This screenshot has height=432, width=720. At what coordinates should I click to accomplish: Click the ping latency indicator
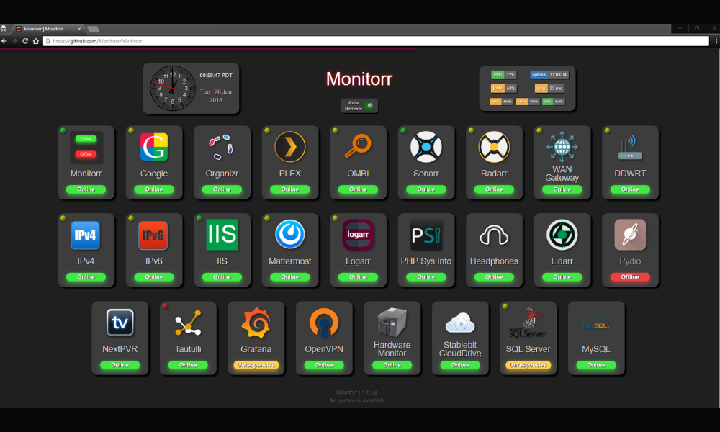(x=549, y=88)
